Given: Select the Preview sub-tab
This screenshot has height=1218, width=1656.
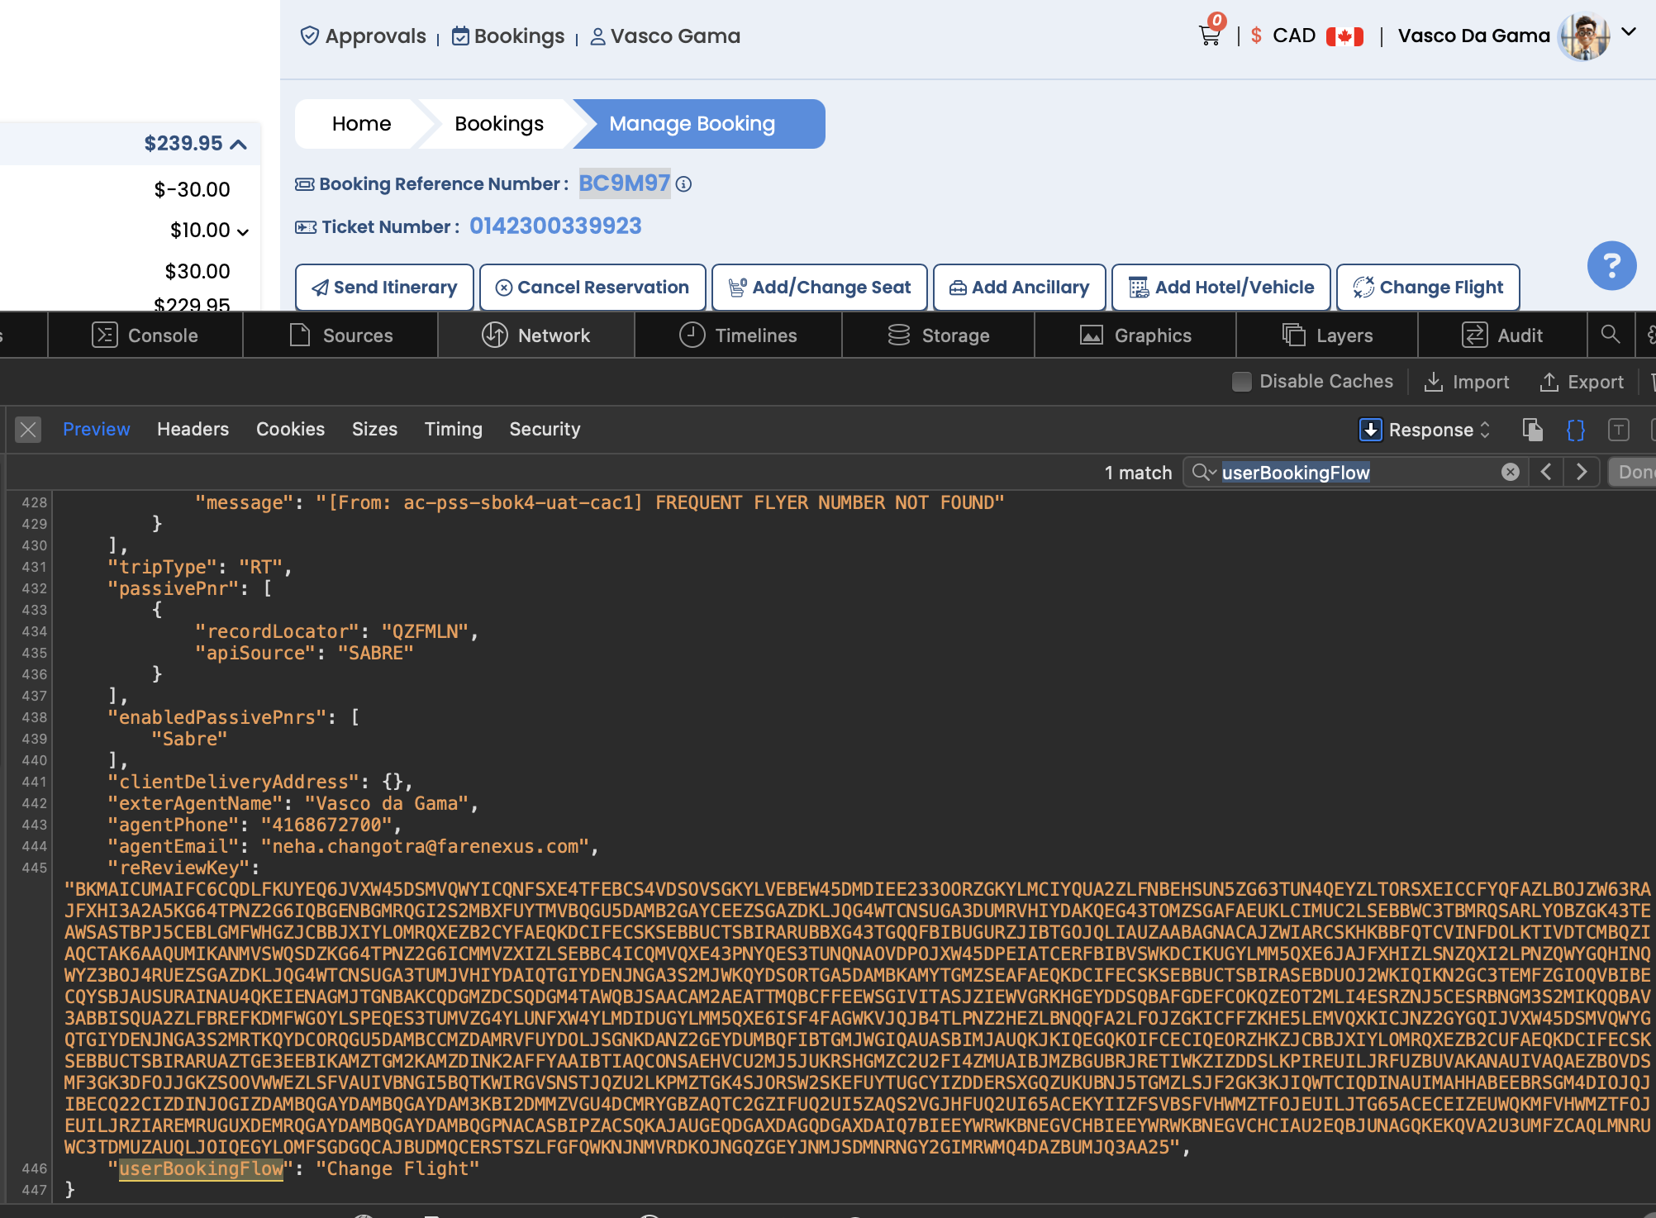Looking at the screenshot, I should pyautogui.click(x=97, y=430).
